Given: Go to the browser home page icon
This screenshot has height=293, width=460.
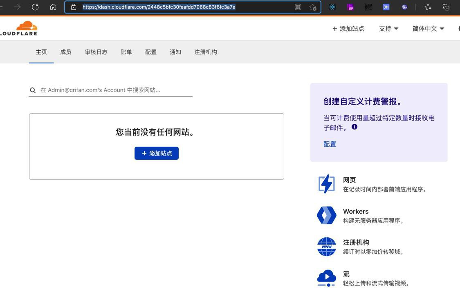Looking at the screenshot, I should click(x=53, y=7).
